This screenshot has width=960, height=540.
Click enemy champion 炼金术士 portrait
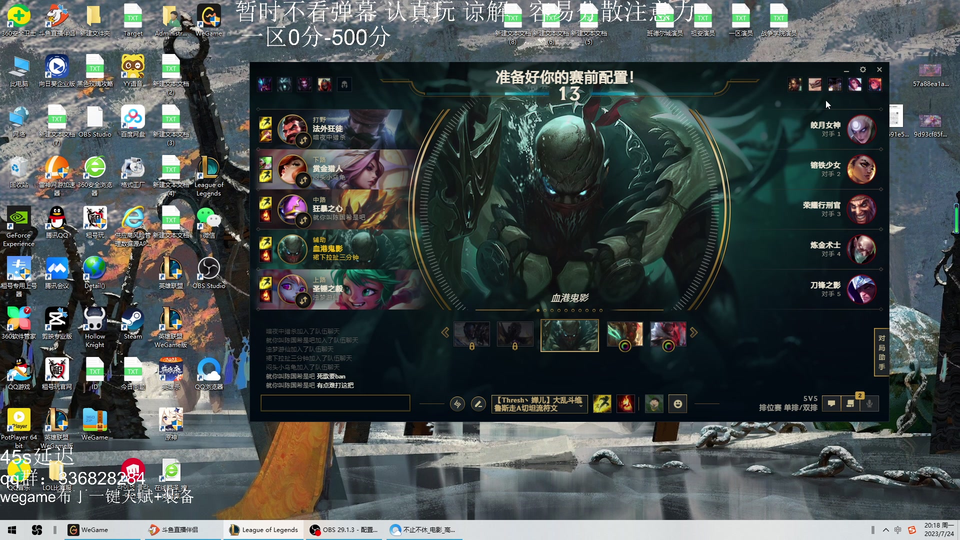click(861, 249)
